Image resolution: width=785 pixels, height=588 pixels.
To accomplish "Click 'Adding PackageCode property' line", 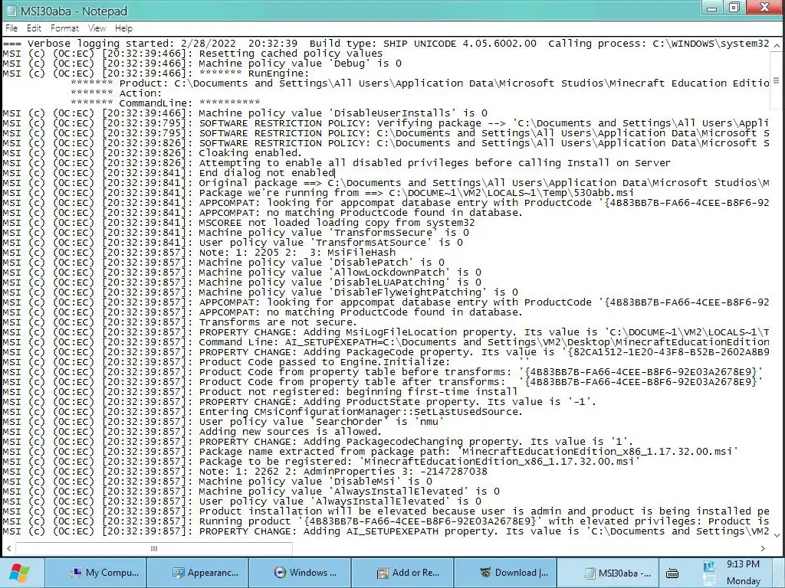I will click(386, 352).
